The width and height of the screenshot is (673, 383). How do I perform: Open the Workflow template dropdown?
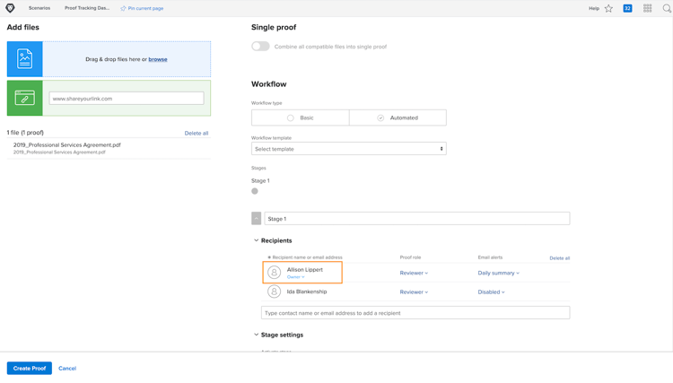click(348, 149)
